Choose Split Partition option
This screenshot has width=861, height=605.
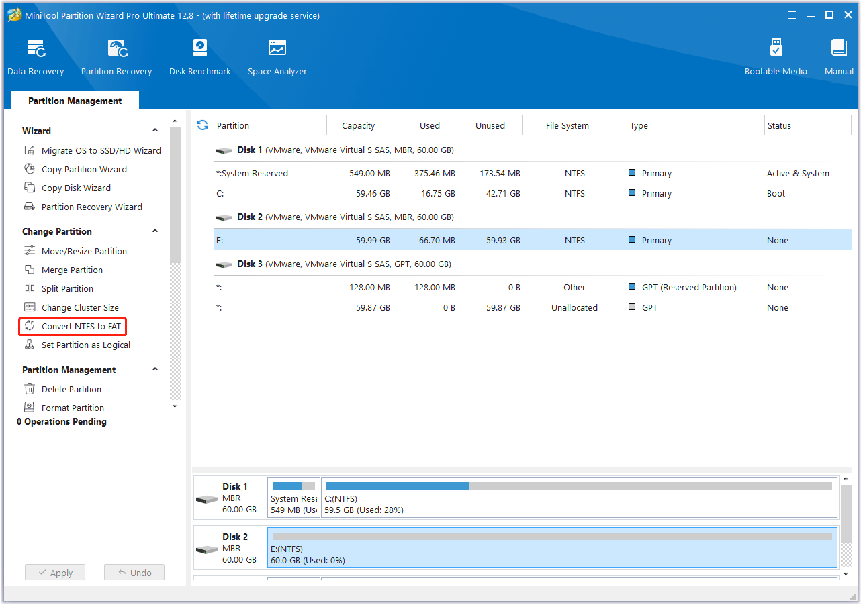[67, 288]
